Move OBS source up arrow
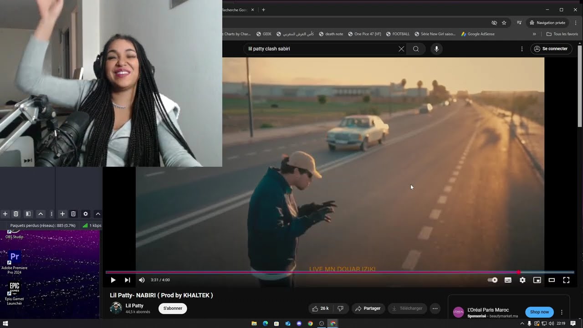This screenshot has width=583, height=328. click(x=98, y=214)
